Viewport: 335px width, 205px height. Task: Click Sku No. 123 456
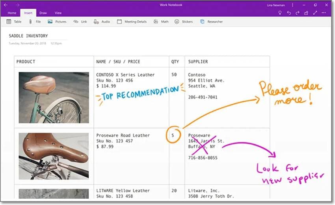[115, 80]
